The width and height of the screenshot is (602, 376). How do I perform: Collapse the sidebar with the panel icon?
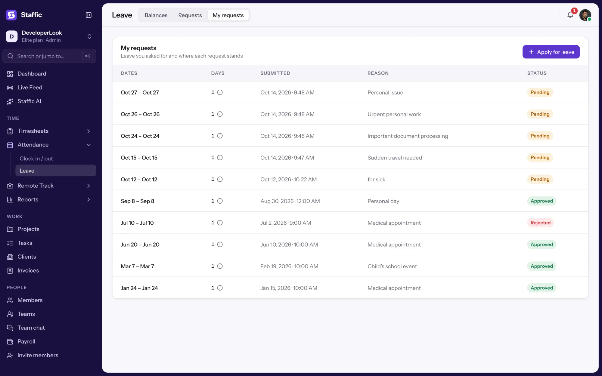pyautogui.click(x=88, y=15)
